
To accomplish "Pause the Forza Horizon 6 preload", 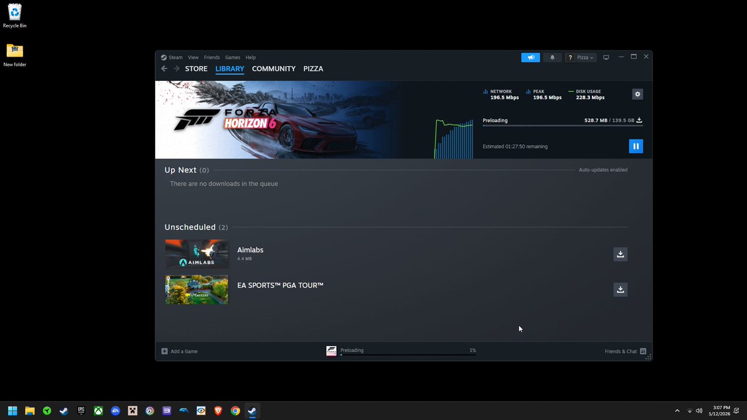I will pyautogui.click(x=636, y=146).
